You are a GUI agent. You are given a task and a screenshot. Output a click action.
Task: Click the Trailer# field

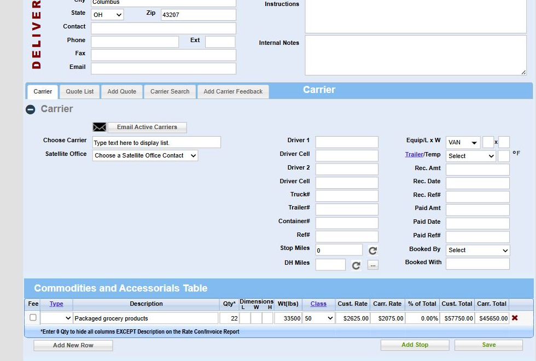point(347,209)
